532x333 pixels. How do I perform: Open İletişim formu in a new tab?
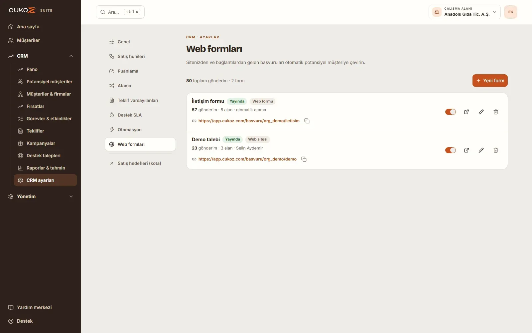point(466,112)
